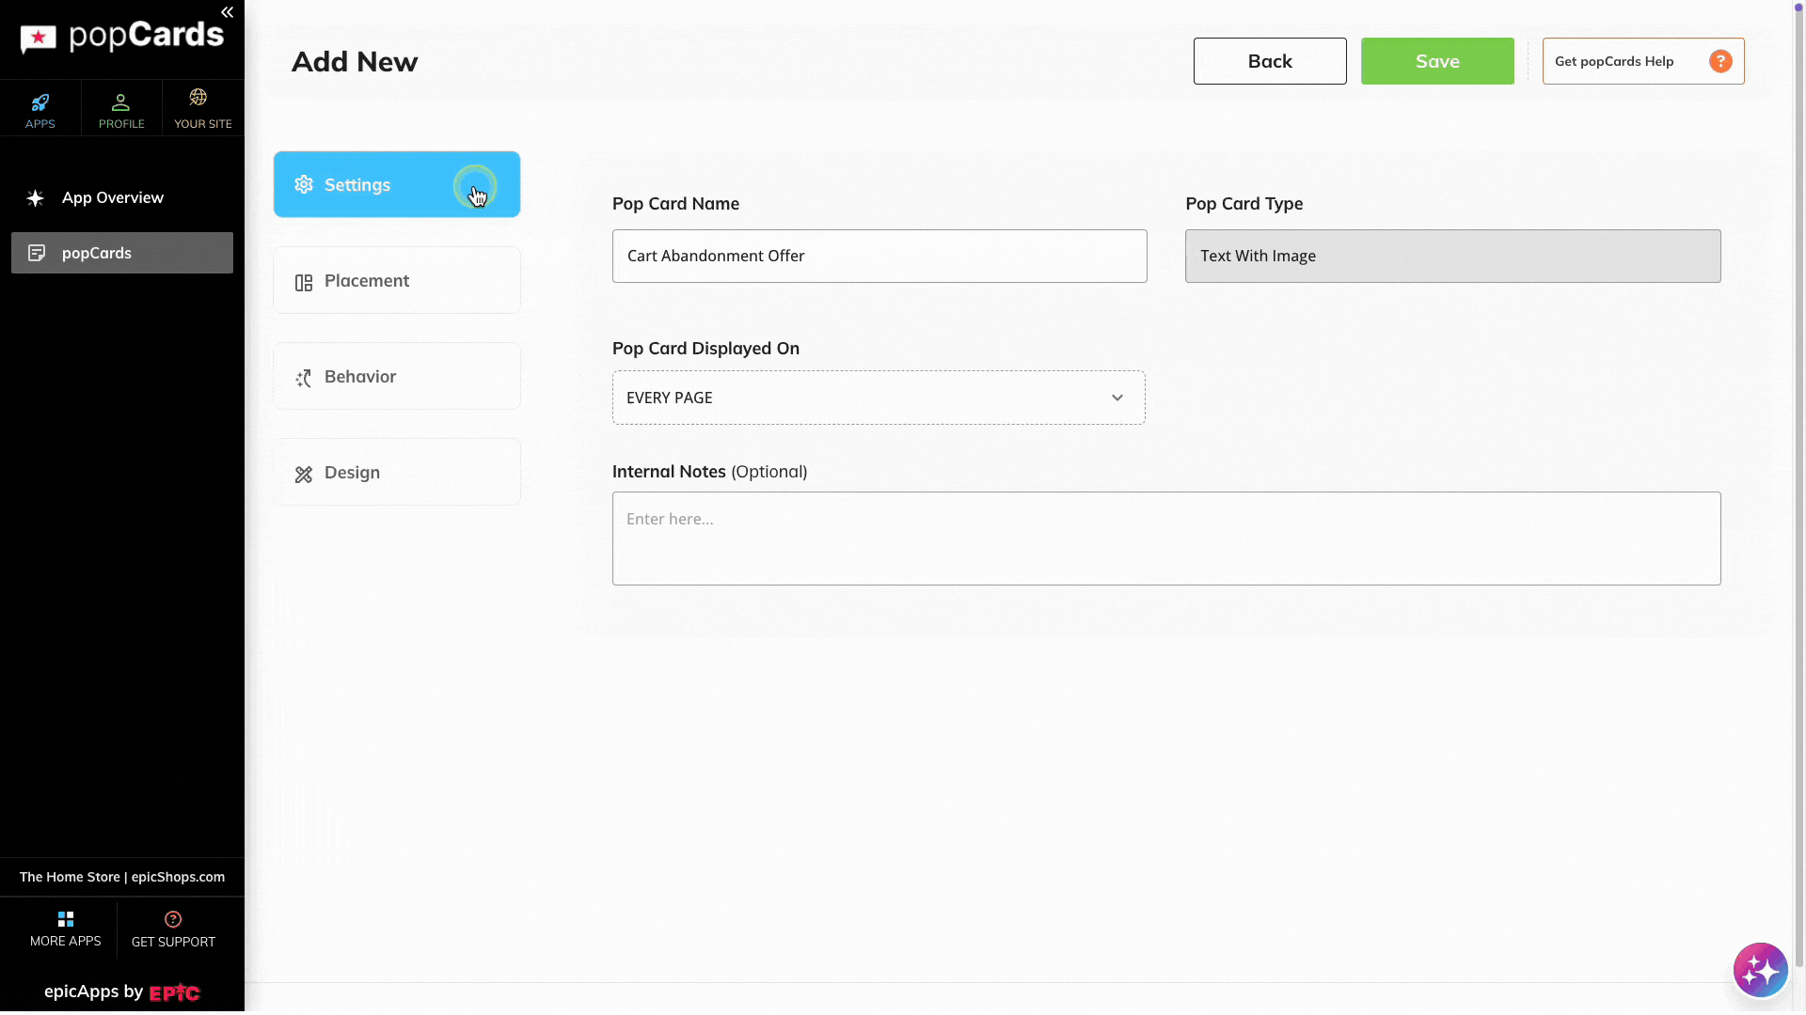Click the More Apps grid icon
The height and width of the screenshot is (1015, 1806).
pos(66,918)
